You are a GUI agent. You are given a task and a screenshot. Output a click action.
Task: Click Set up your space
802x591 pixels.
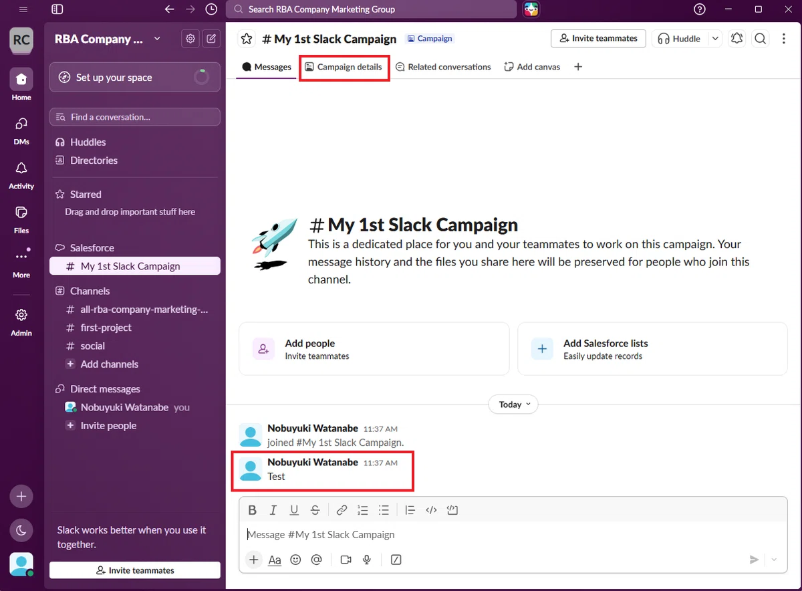pyautogui.click(x=135, y=78)
